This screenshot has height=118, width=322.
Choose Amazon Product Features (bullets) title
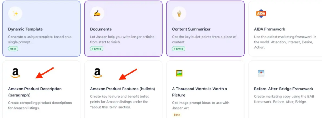123,89
